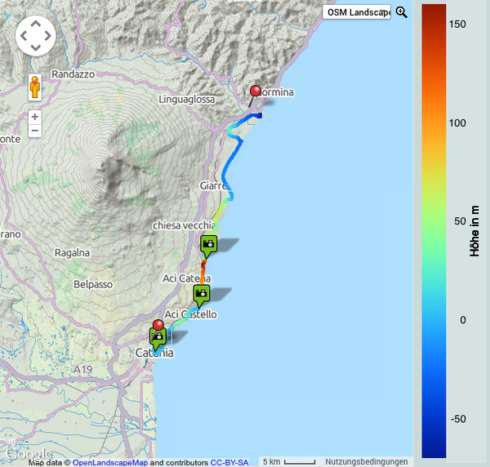
Task: Select the red pin at Catania
Action: [x=158, y=324]
